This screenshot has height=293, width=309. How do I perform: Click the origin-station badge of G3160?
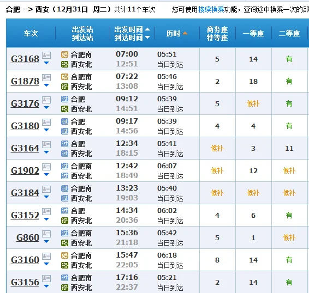64,255
